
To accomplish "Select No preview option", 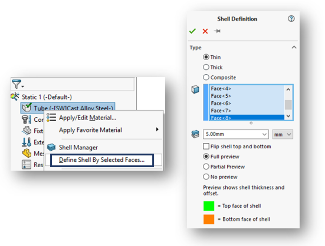I will click(x=206, y=177).
